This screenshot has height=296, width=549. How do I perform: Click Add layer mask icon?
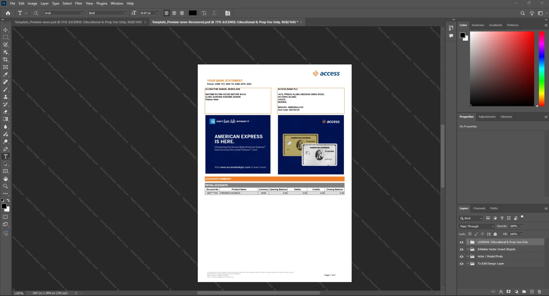508,291
